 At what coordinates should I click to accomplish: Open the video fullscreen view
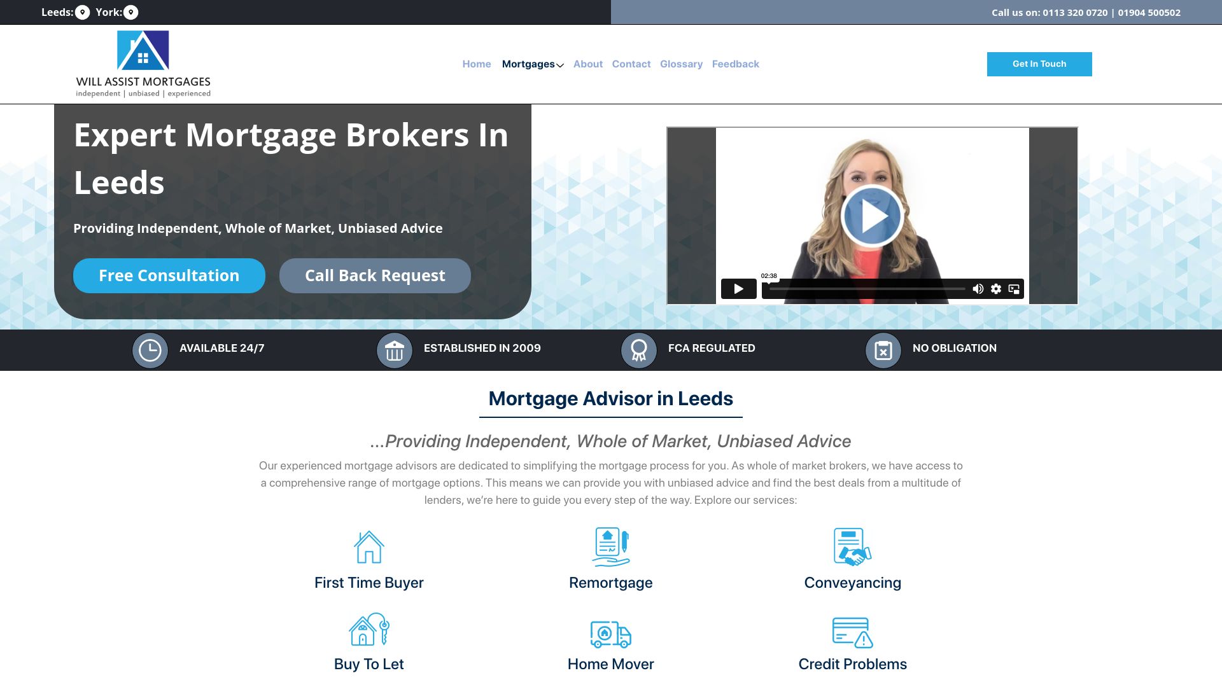tap(1015, 289)
